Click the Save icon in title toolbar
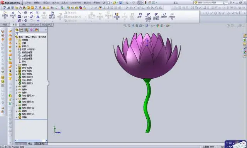Image resolution: width=247 pixels, height=148 pixels. (121, 3)
